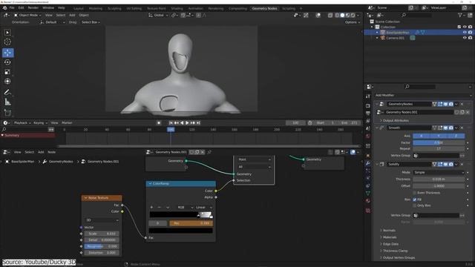475x267 pixels.
Task: Toggle GeometryNodes modifier edit mode display
Action: click(440, 104)
